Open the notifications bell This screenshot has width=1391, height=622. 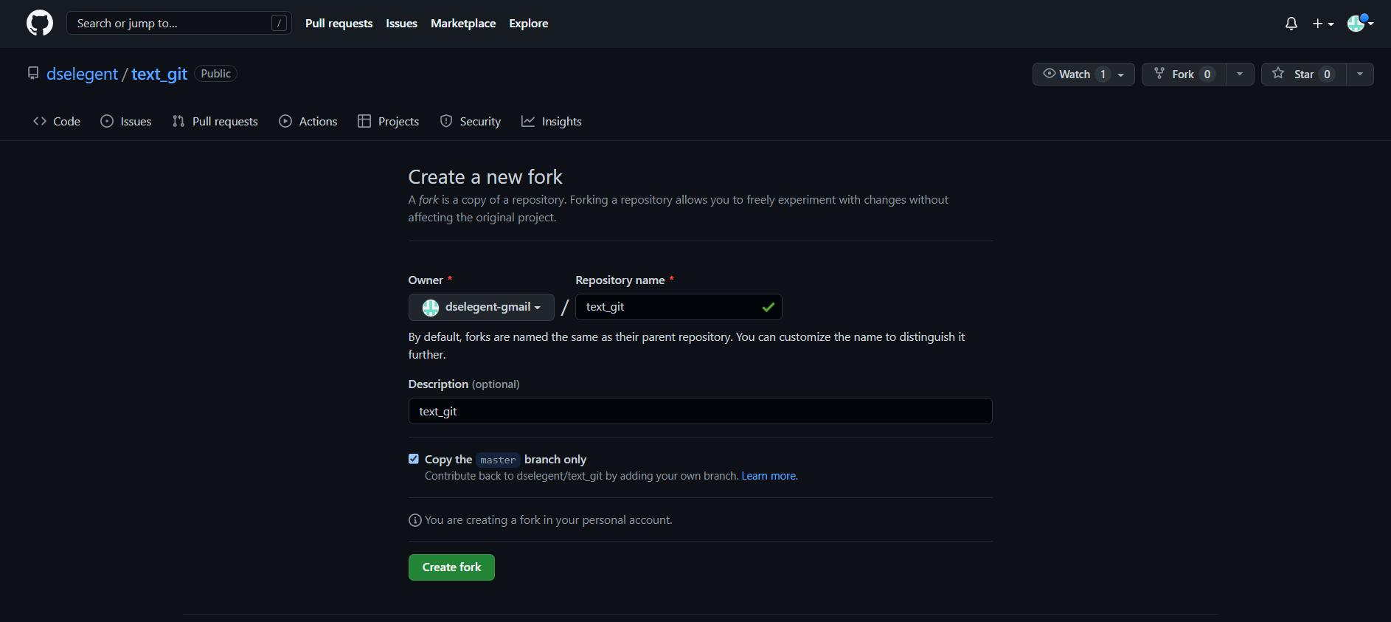[1291, 24]
